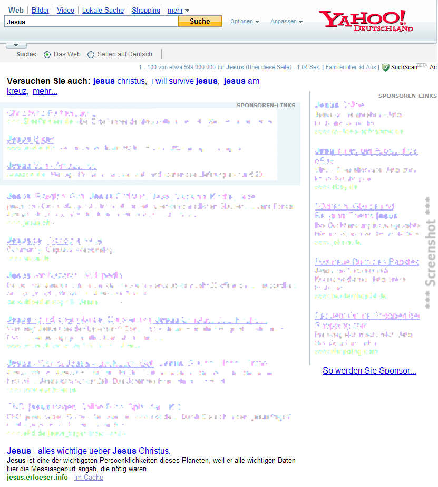Image resolution: width=438 pixels, height=487 pixels.
Task: Expand the Optionen dropdown
Action: tap(245, 22)
